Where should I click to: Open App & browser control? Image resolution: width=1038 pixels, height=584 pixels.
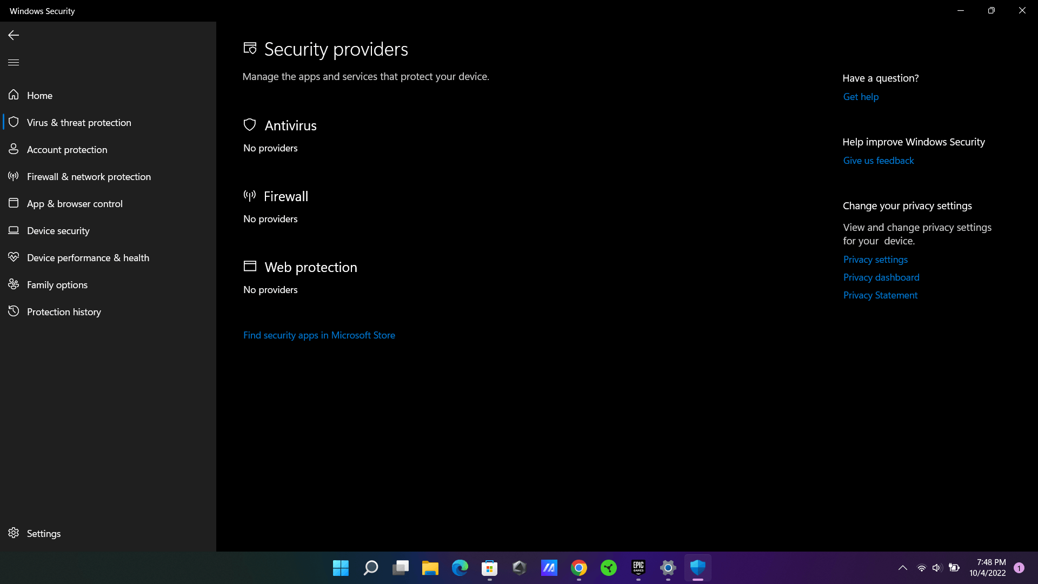tap(75, 204)
